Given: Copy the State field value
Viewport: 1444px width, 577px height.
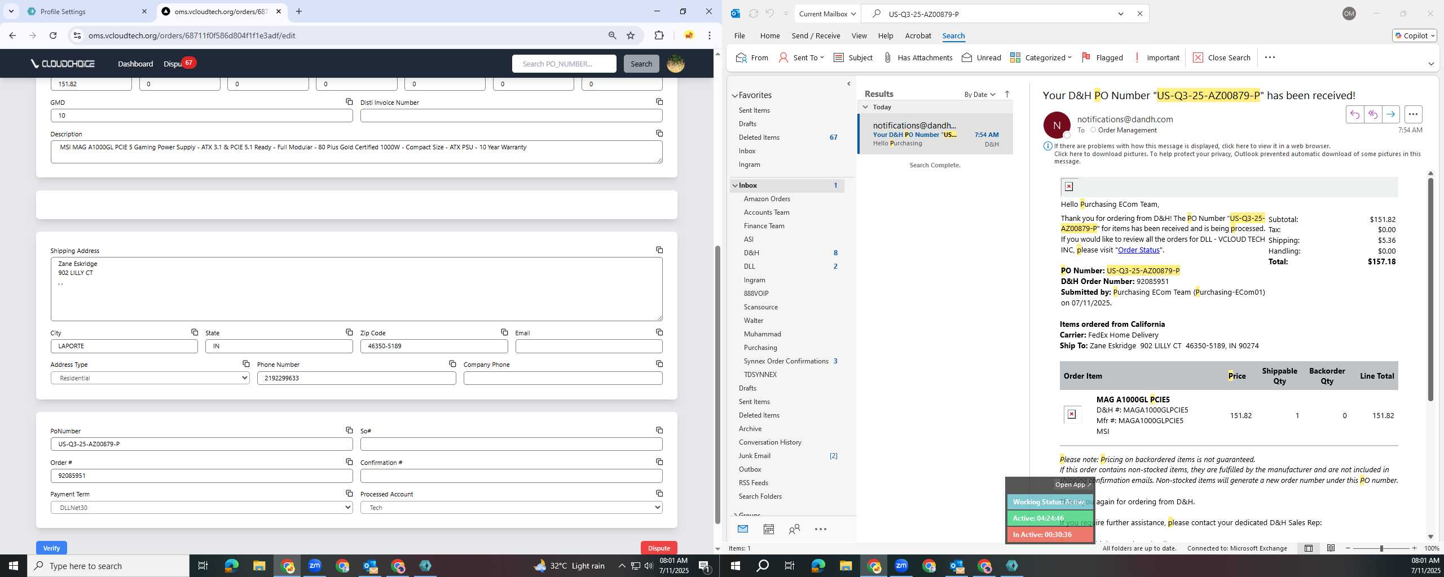Looking at the screenshot, I should (349, 332).
